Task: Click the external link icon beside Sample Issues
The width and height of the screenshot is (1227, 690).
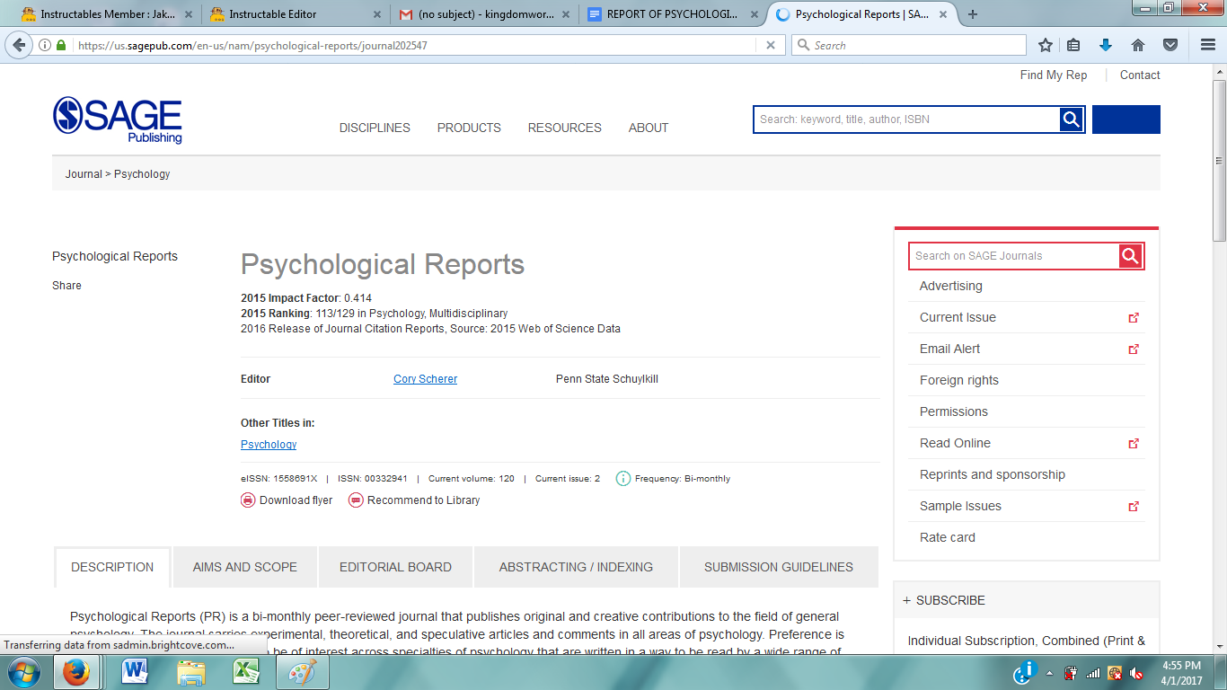Action: click(x=1134, y=506)
